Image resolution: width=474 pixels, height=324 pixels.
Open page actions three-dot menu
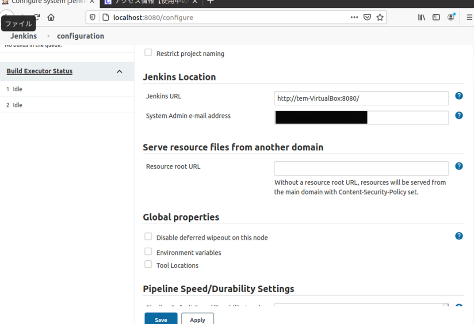tap(354, 17)
